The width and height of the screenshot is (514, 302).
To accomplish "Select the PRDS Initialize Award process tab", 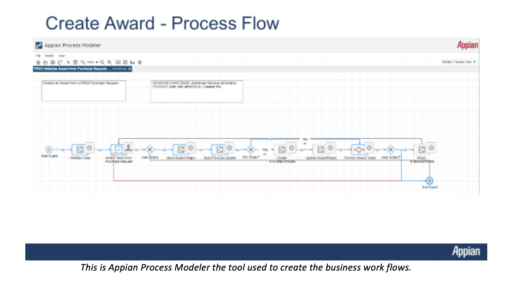I will click(x=82, y=69).
